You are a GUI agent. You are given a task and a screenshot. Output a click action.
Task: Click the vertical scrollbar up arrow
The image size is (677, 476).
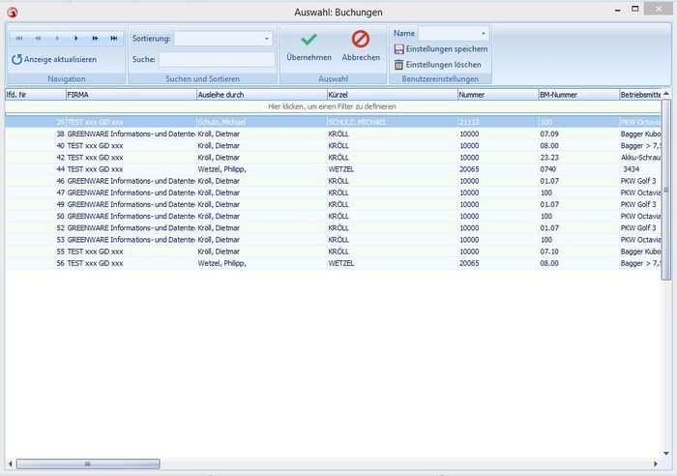666,93
